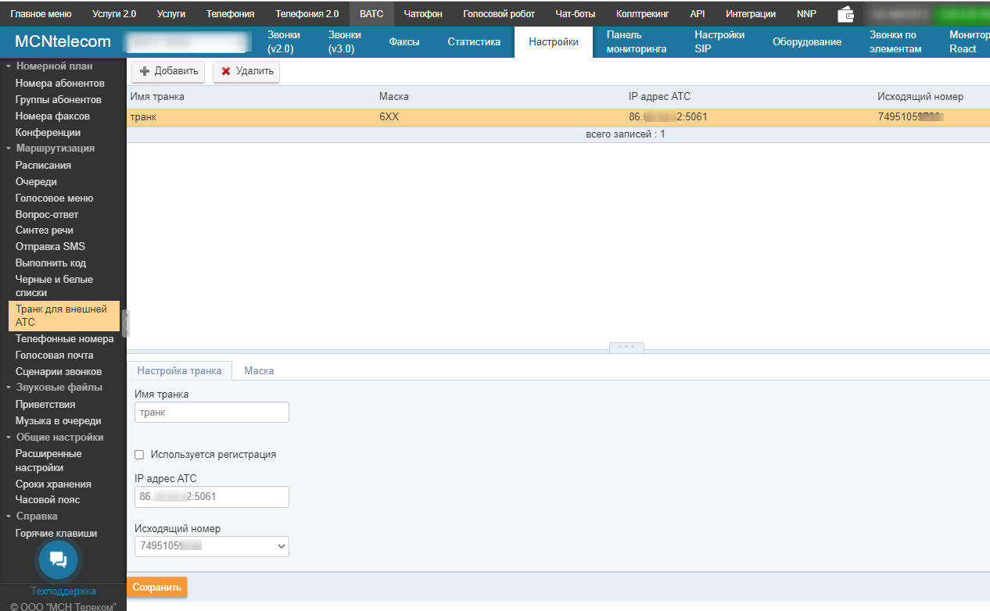This screenshot has width=990, height=611.
Task: Open the Статистика tab
Action: coord(474,42)
